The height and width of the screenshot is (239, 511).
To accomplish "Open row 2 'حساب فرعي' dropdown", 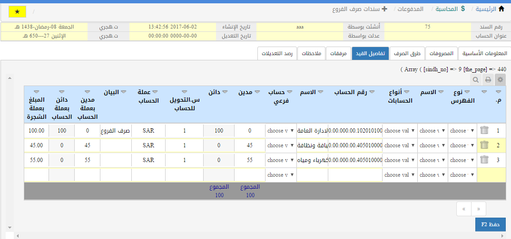I will [281, 145].
